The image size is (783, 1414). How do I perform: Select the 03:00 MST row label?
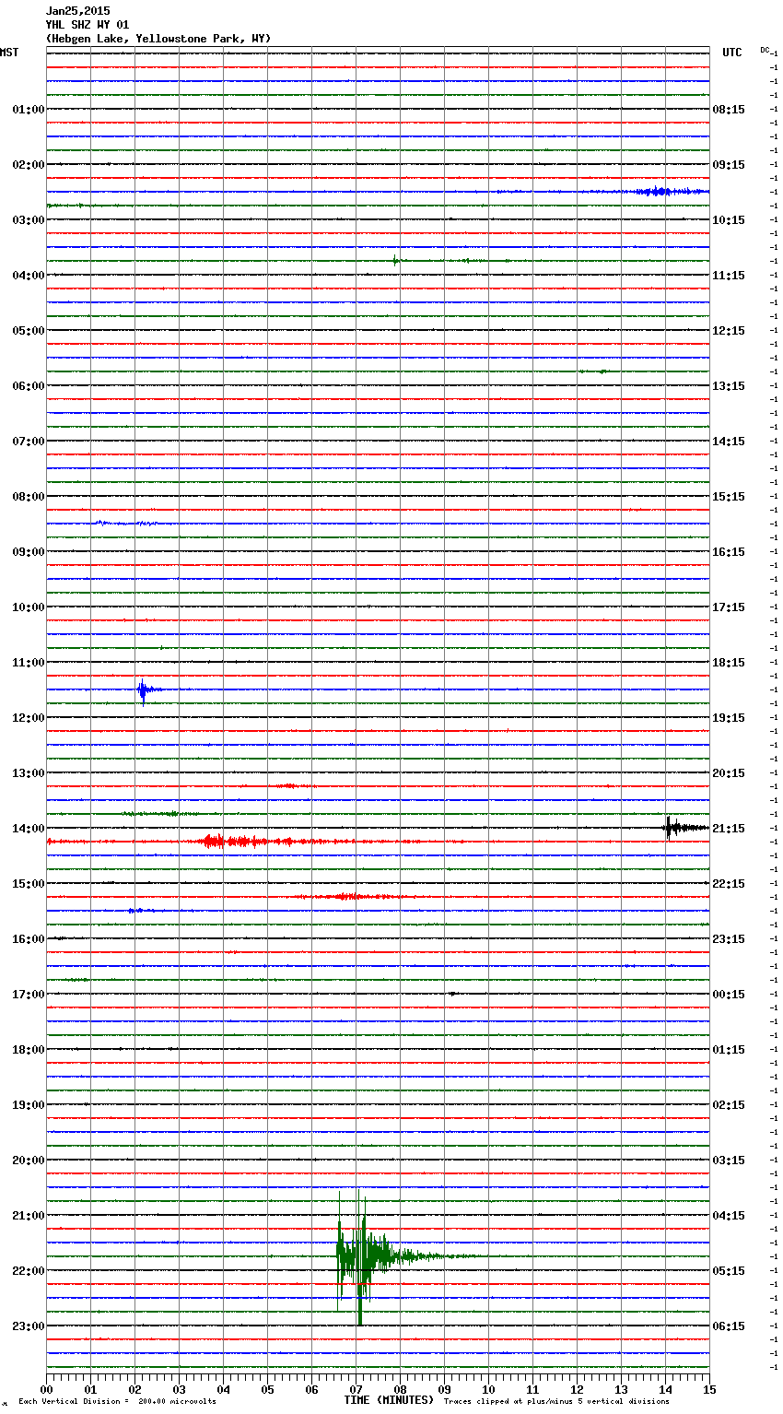[x=29, y=220]
